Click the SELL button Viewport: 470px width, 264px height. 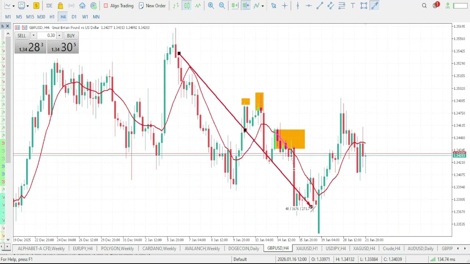tap(22, 36)
